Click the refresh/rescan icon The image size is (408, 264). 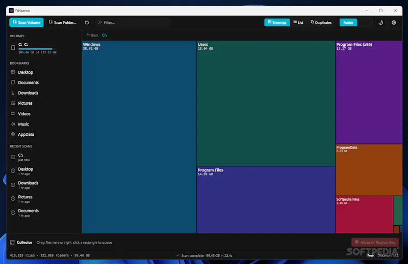87,22
